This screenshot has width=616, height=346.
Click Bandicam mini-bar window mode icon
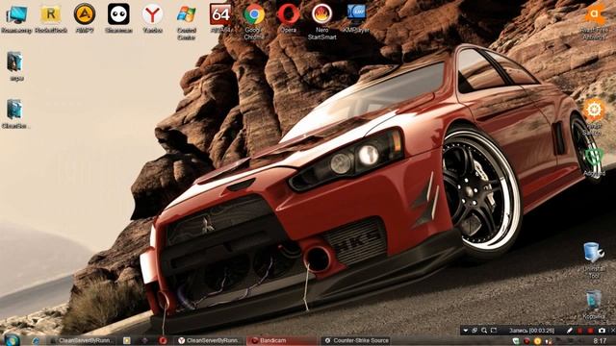[475, 331]
